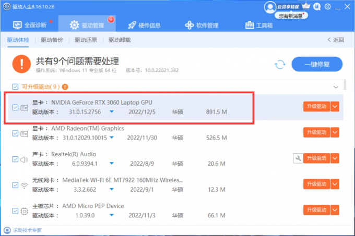Click the Realtek Audio speaker icon
This screenshot has height=236, width=355.
click(24, 159)
